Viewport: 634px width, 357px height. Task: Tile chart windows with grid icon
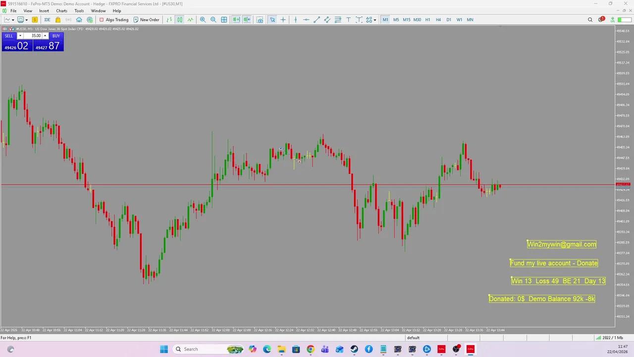224,20
